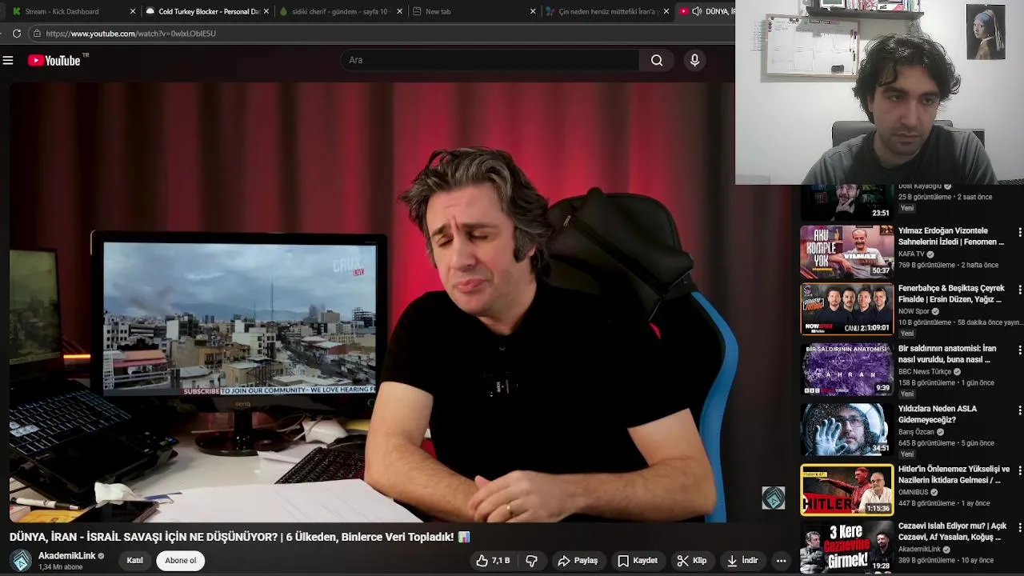Viewport: 1024px width, 576px height.
Task: Click the channel watermark in video corner
Action: (x=773, y=498)
